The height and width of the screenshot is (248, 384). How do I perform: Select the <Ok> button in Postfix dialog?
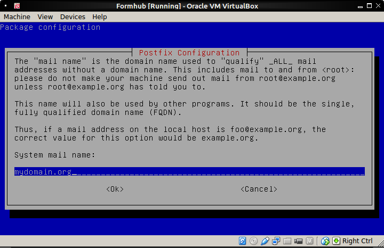115,189
